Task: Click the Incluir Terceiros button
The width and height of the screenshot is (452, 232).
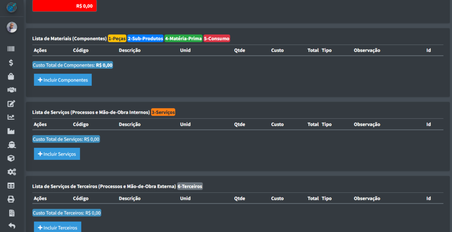Action: pos(57,227)
